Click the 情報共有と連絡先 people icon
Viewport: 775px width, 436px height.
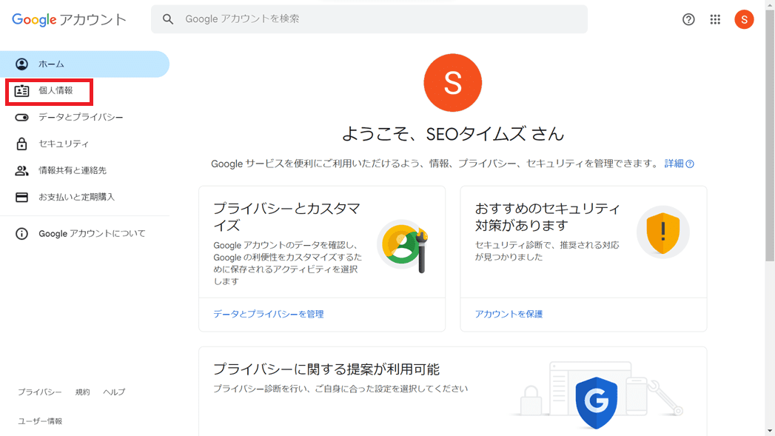tap(21, 170)
